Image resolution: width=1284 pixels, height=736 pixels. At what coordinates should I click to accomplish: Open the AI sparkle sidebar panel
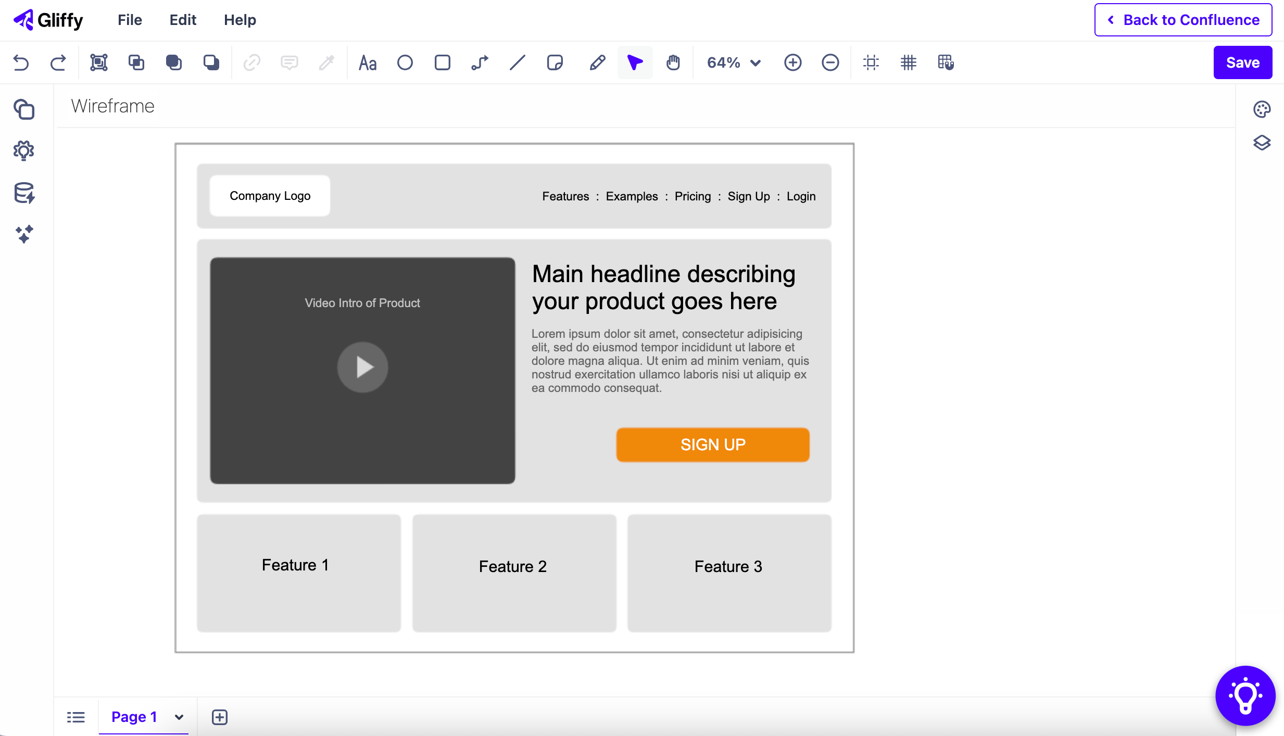coord(24,234)
